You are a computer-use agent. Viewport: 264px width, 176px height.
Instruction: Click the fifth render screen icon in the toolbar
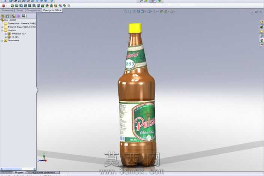point(30,6)
